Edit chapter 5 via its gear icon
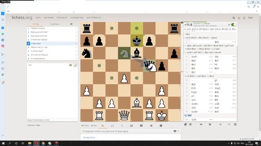The height and width of the screenshot is (146, 261). point(76,43)
